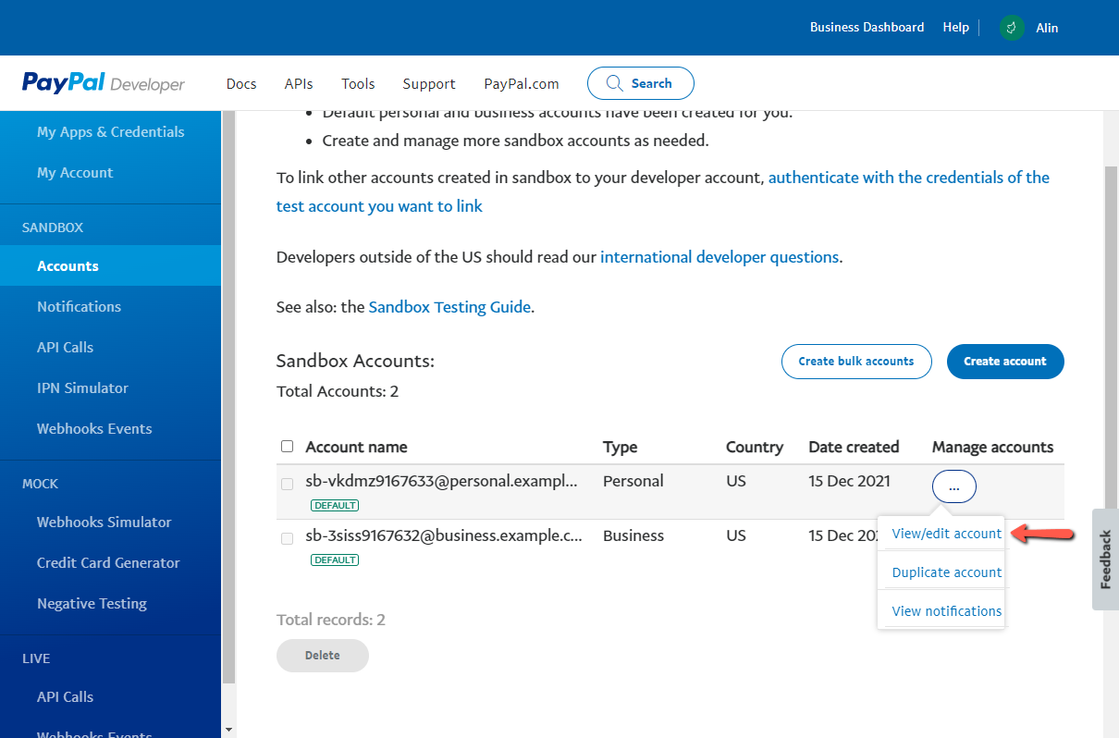Screen dimensions: 1119x738
Task: Click the main page vertical scrollbar
Action: pyautogui.click(x=1112, y=338)
